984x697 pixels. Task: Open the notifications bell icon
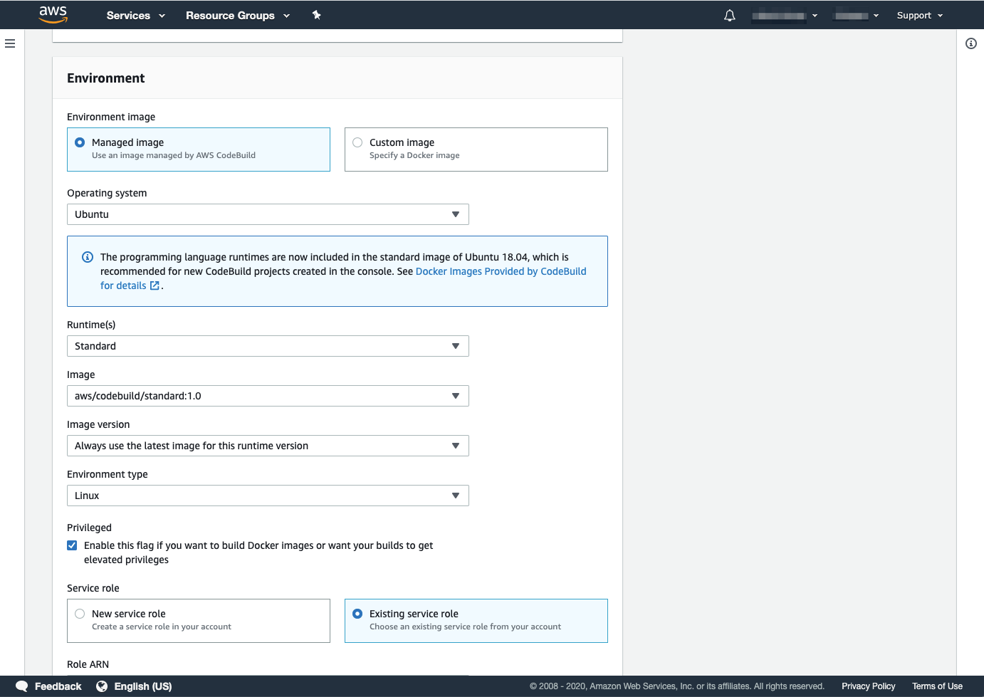point(729,16)
